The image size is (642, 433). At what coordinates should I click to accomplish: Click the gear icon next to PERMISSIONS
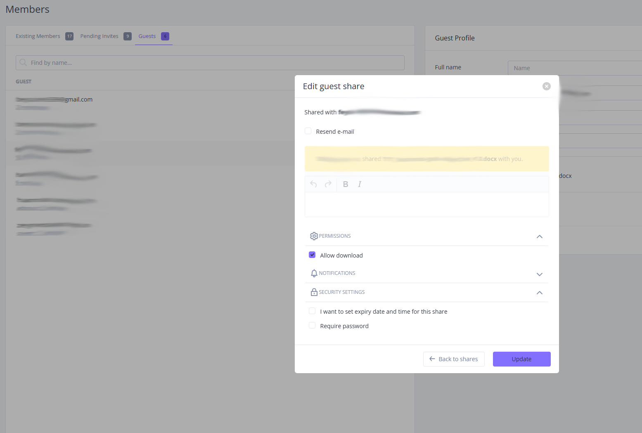click(x=314, y=236)
